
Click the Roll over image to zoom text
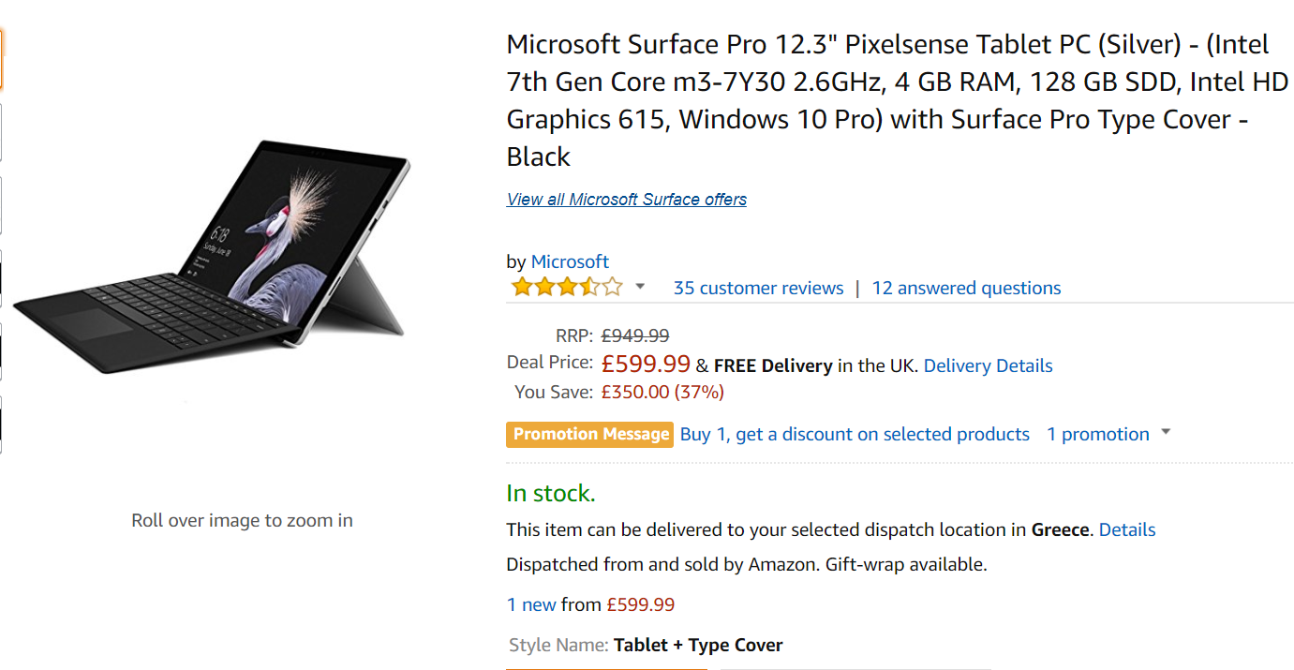tap(242, 520)
